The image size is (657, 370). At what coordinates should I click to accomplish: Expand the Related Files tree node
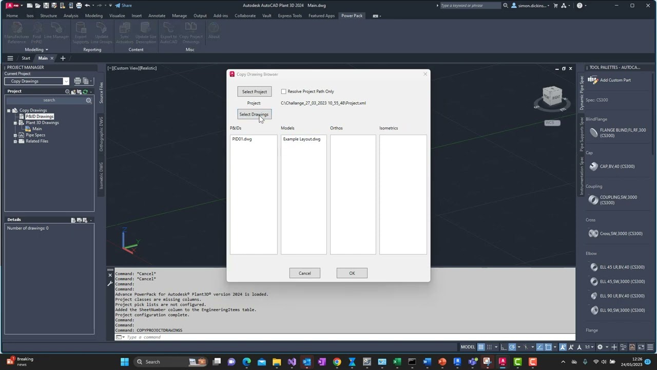[x=15, y=141]
